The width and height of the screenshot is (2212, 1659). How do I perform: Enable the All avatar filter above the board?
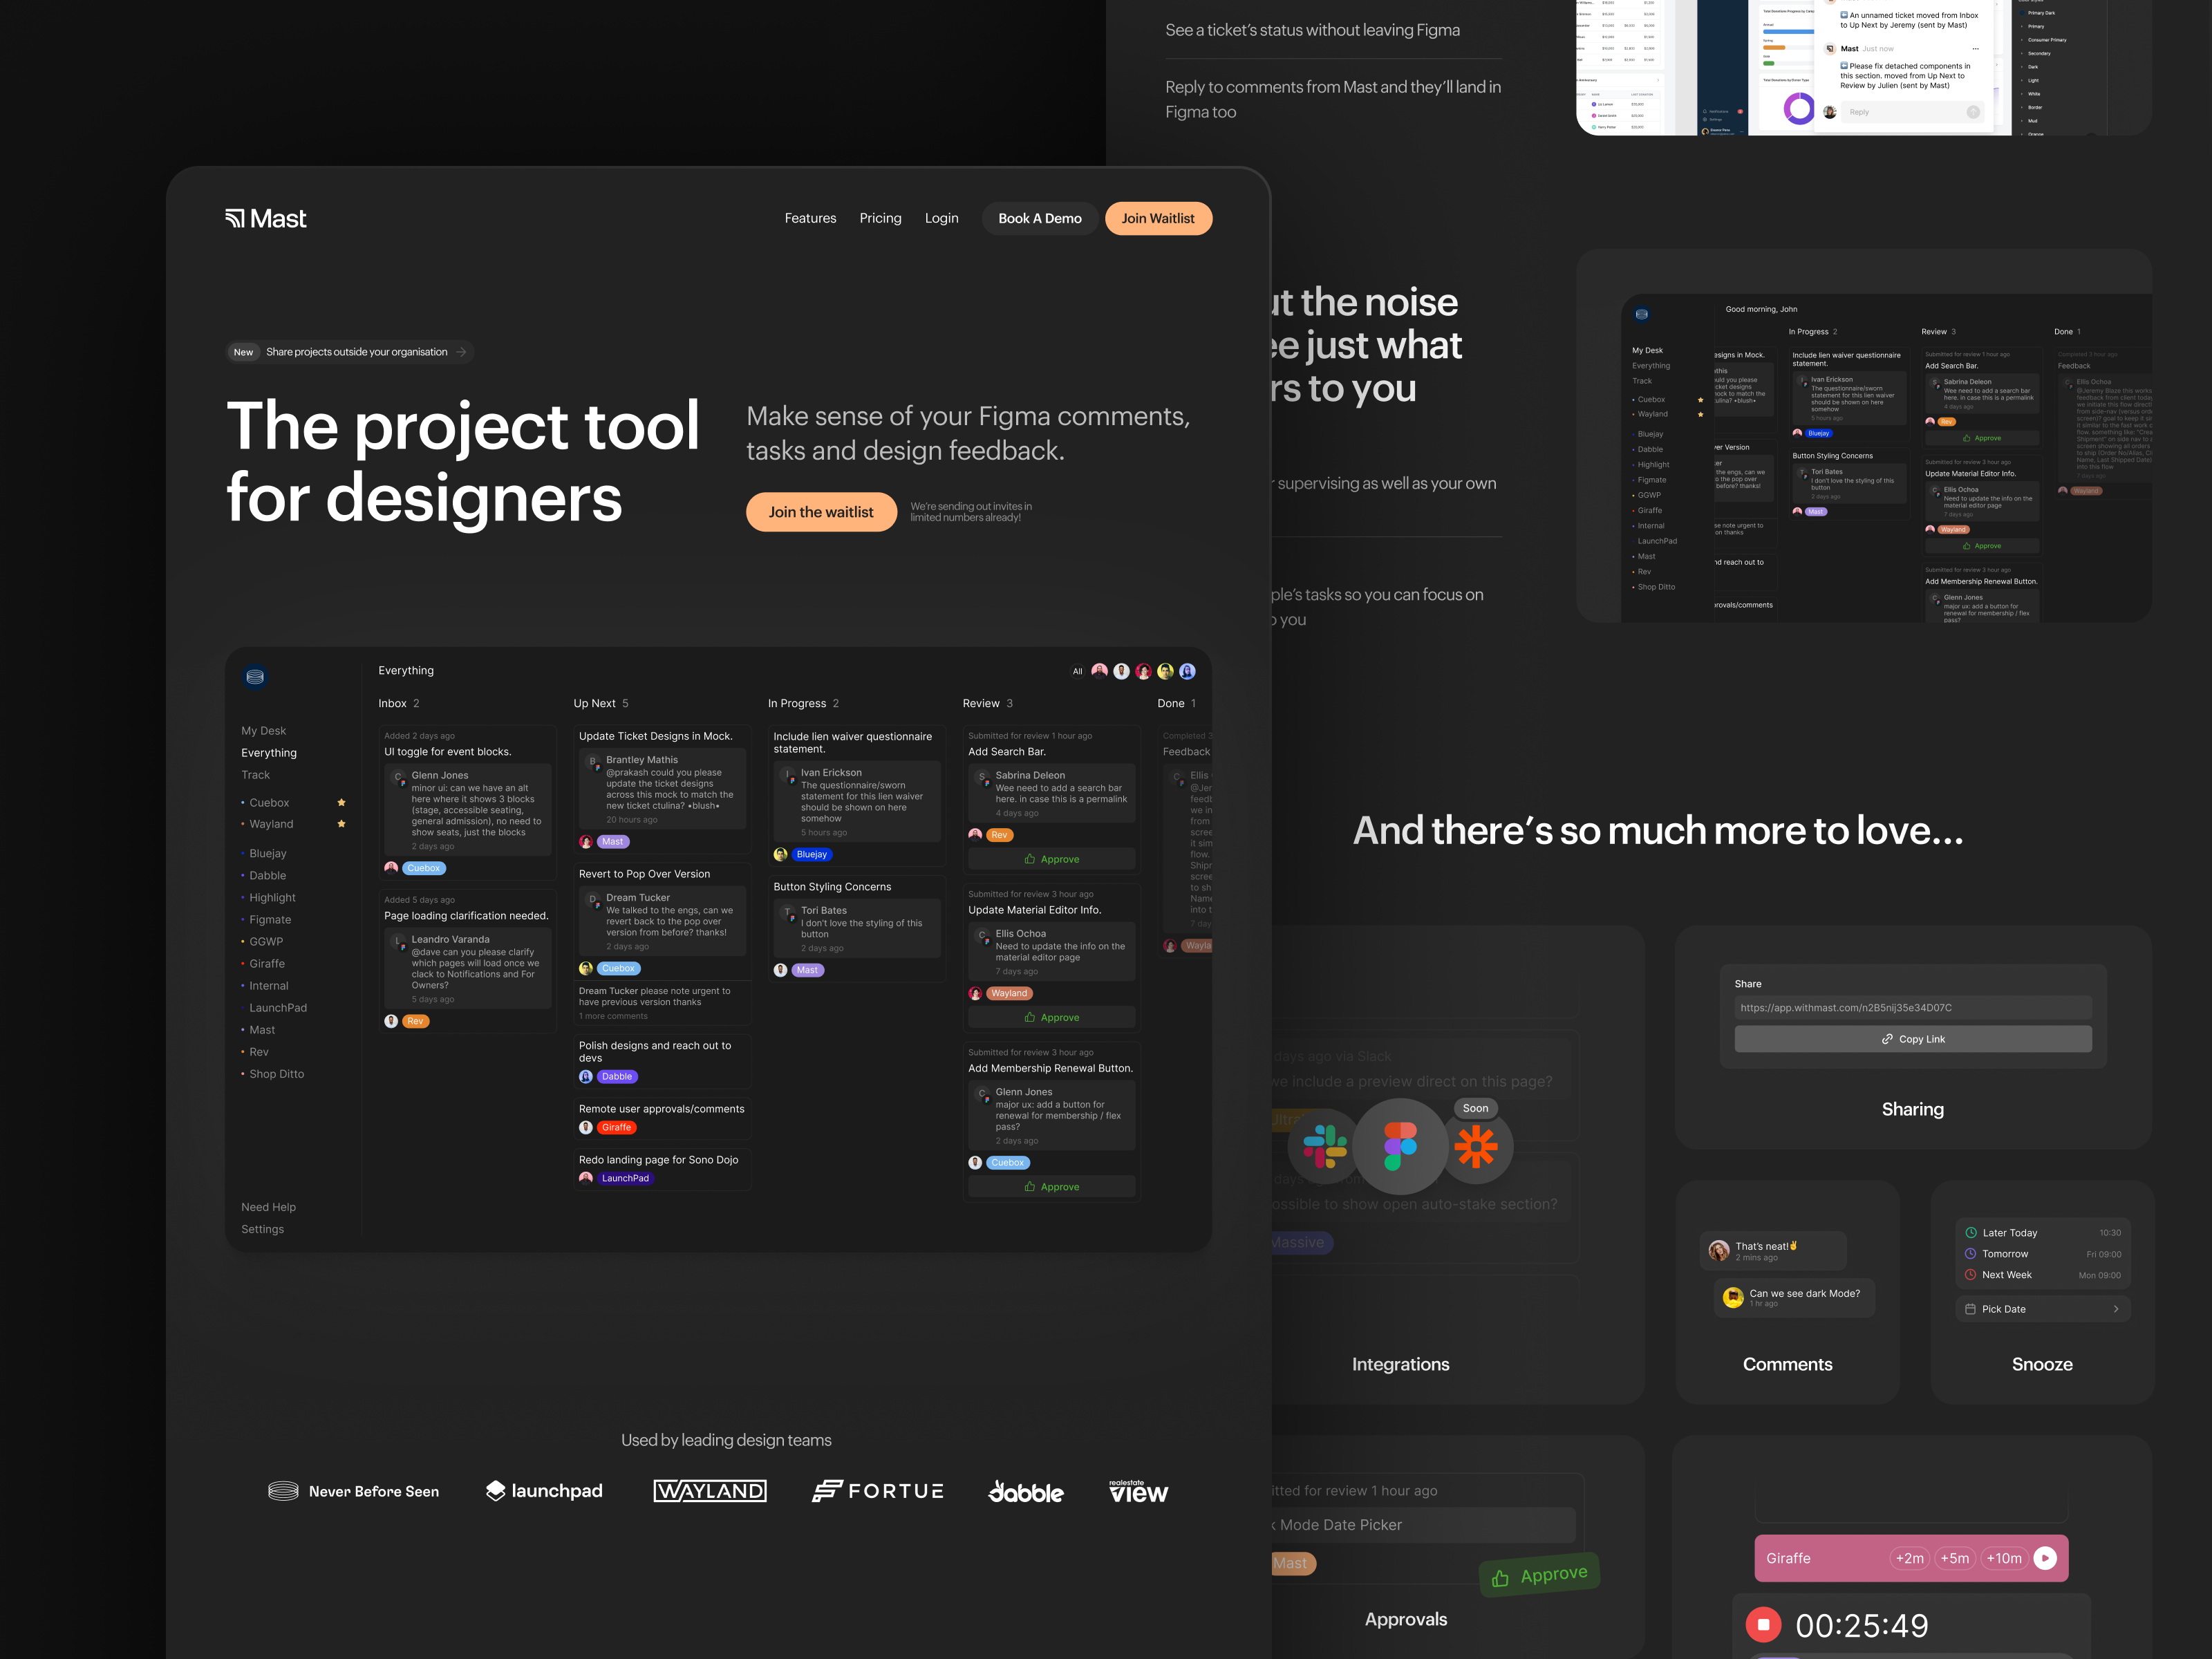[1077, 671]
